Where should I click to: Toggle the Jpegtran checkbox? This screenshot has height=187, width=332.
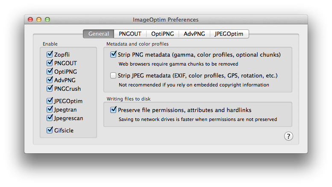coord(50,109)
